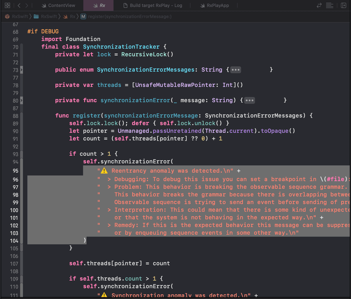This screenshot has width=351, height=299.
Task: Click the swap arrows code review icon
Action: point(319,5)
